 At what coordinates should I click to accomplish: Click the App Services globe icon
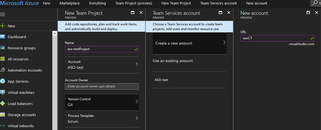tap(3, 81)
